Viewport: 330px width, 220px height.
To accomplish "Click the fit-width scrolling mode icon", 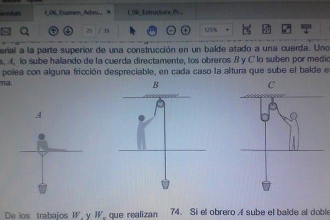I will pyautogui.click(x=246, y=29).
